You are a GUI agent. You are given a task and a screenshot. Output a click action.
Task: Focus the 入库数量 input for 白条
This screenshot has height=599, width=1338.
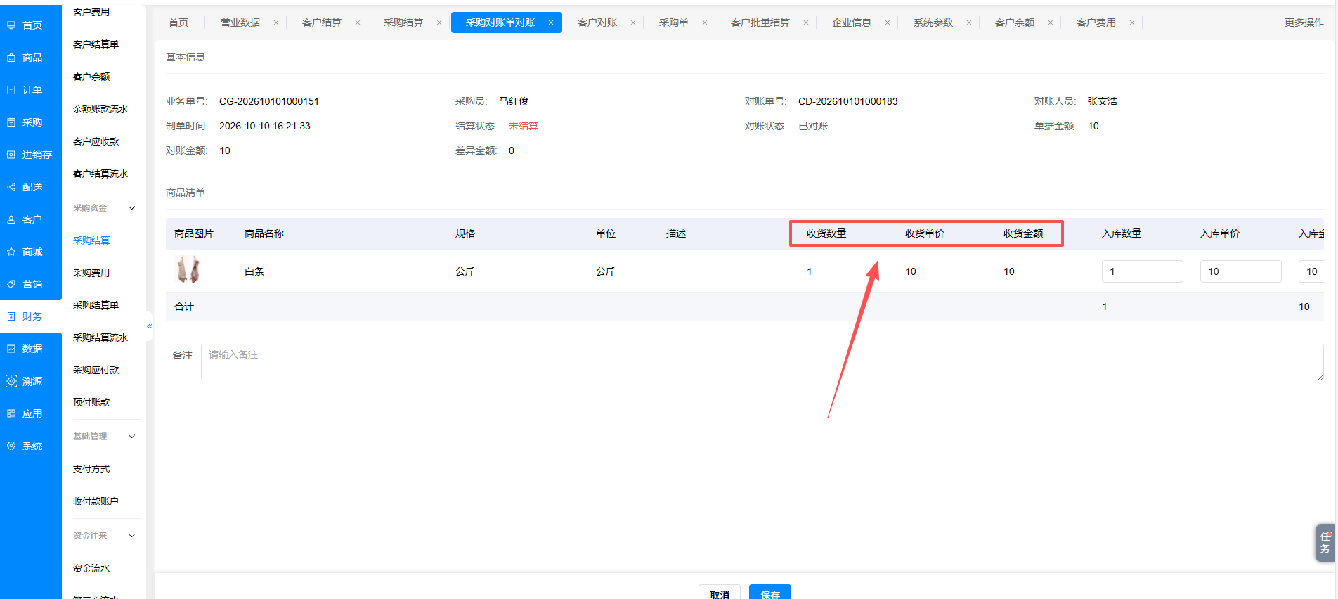pos(1143,271)
